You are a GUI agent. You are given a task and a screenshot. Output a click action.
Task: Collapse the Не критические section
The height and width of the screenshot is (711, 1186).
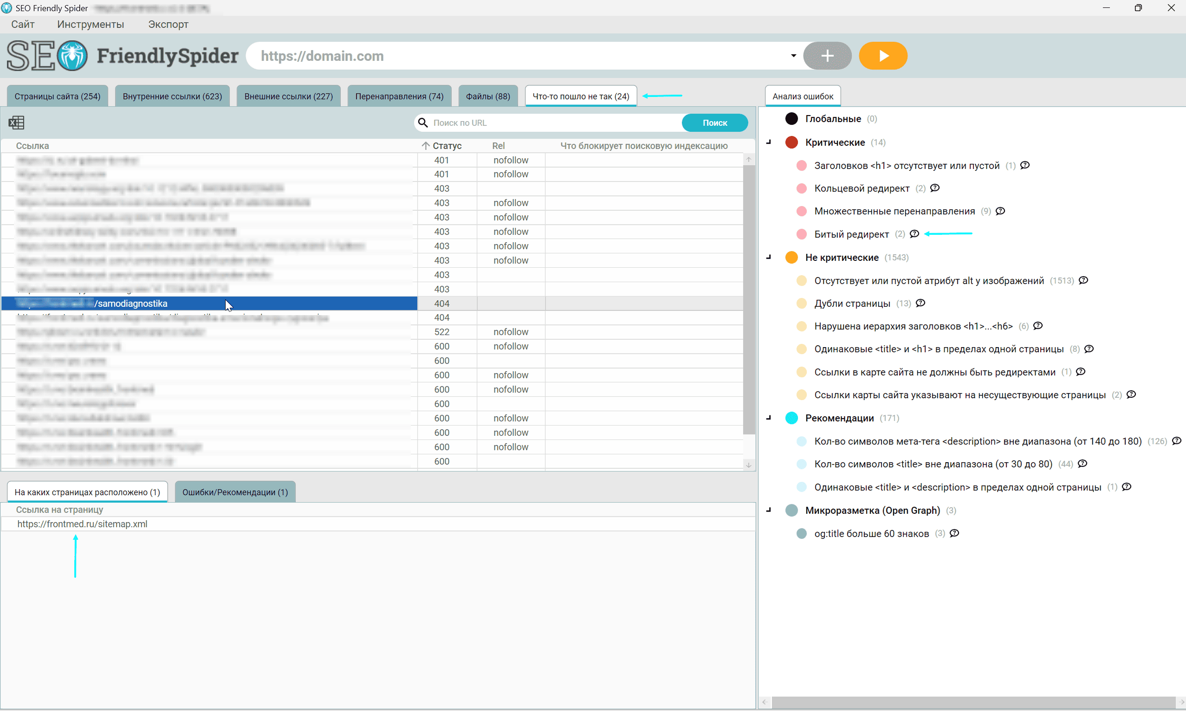coord(769,257)
